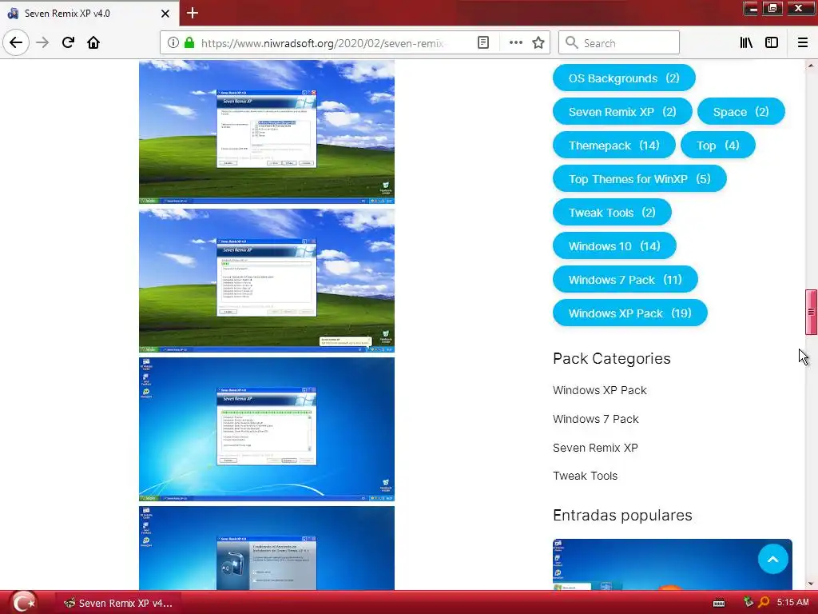Bookmark this page with the star
The image size is (818, 614).
click(x=538, y=43)
